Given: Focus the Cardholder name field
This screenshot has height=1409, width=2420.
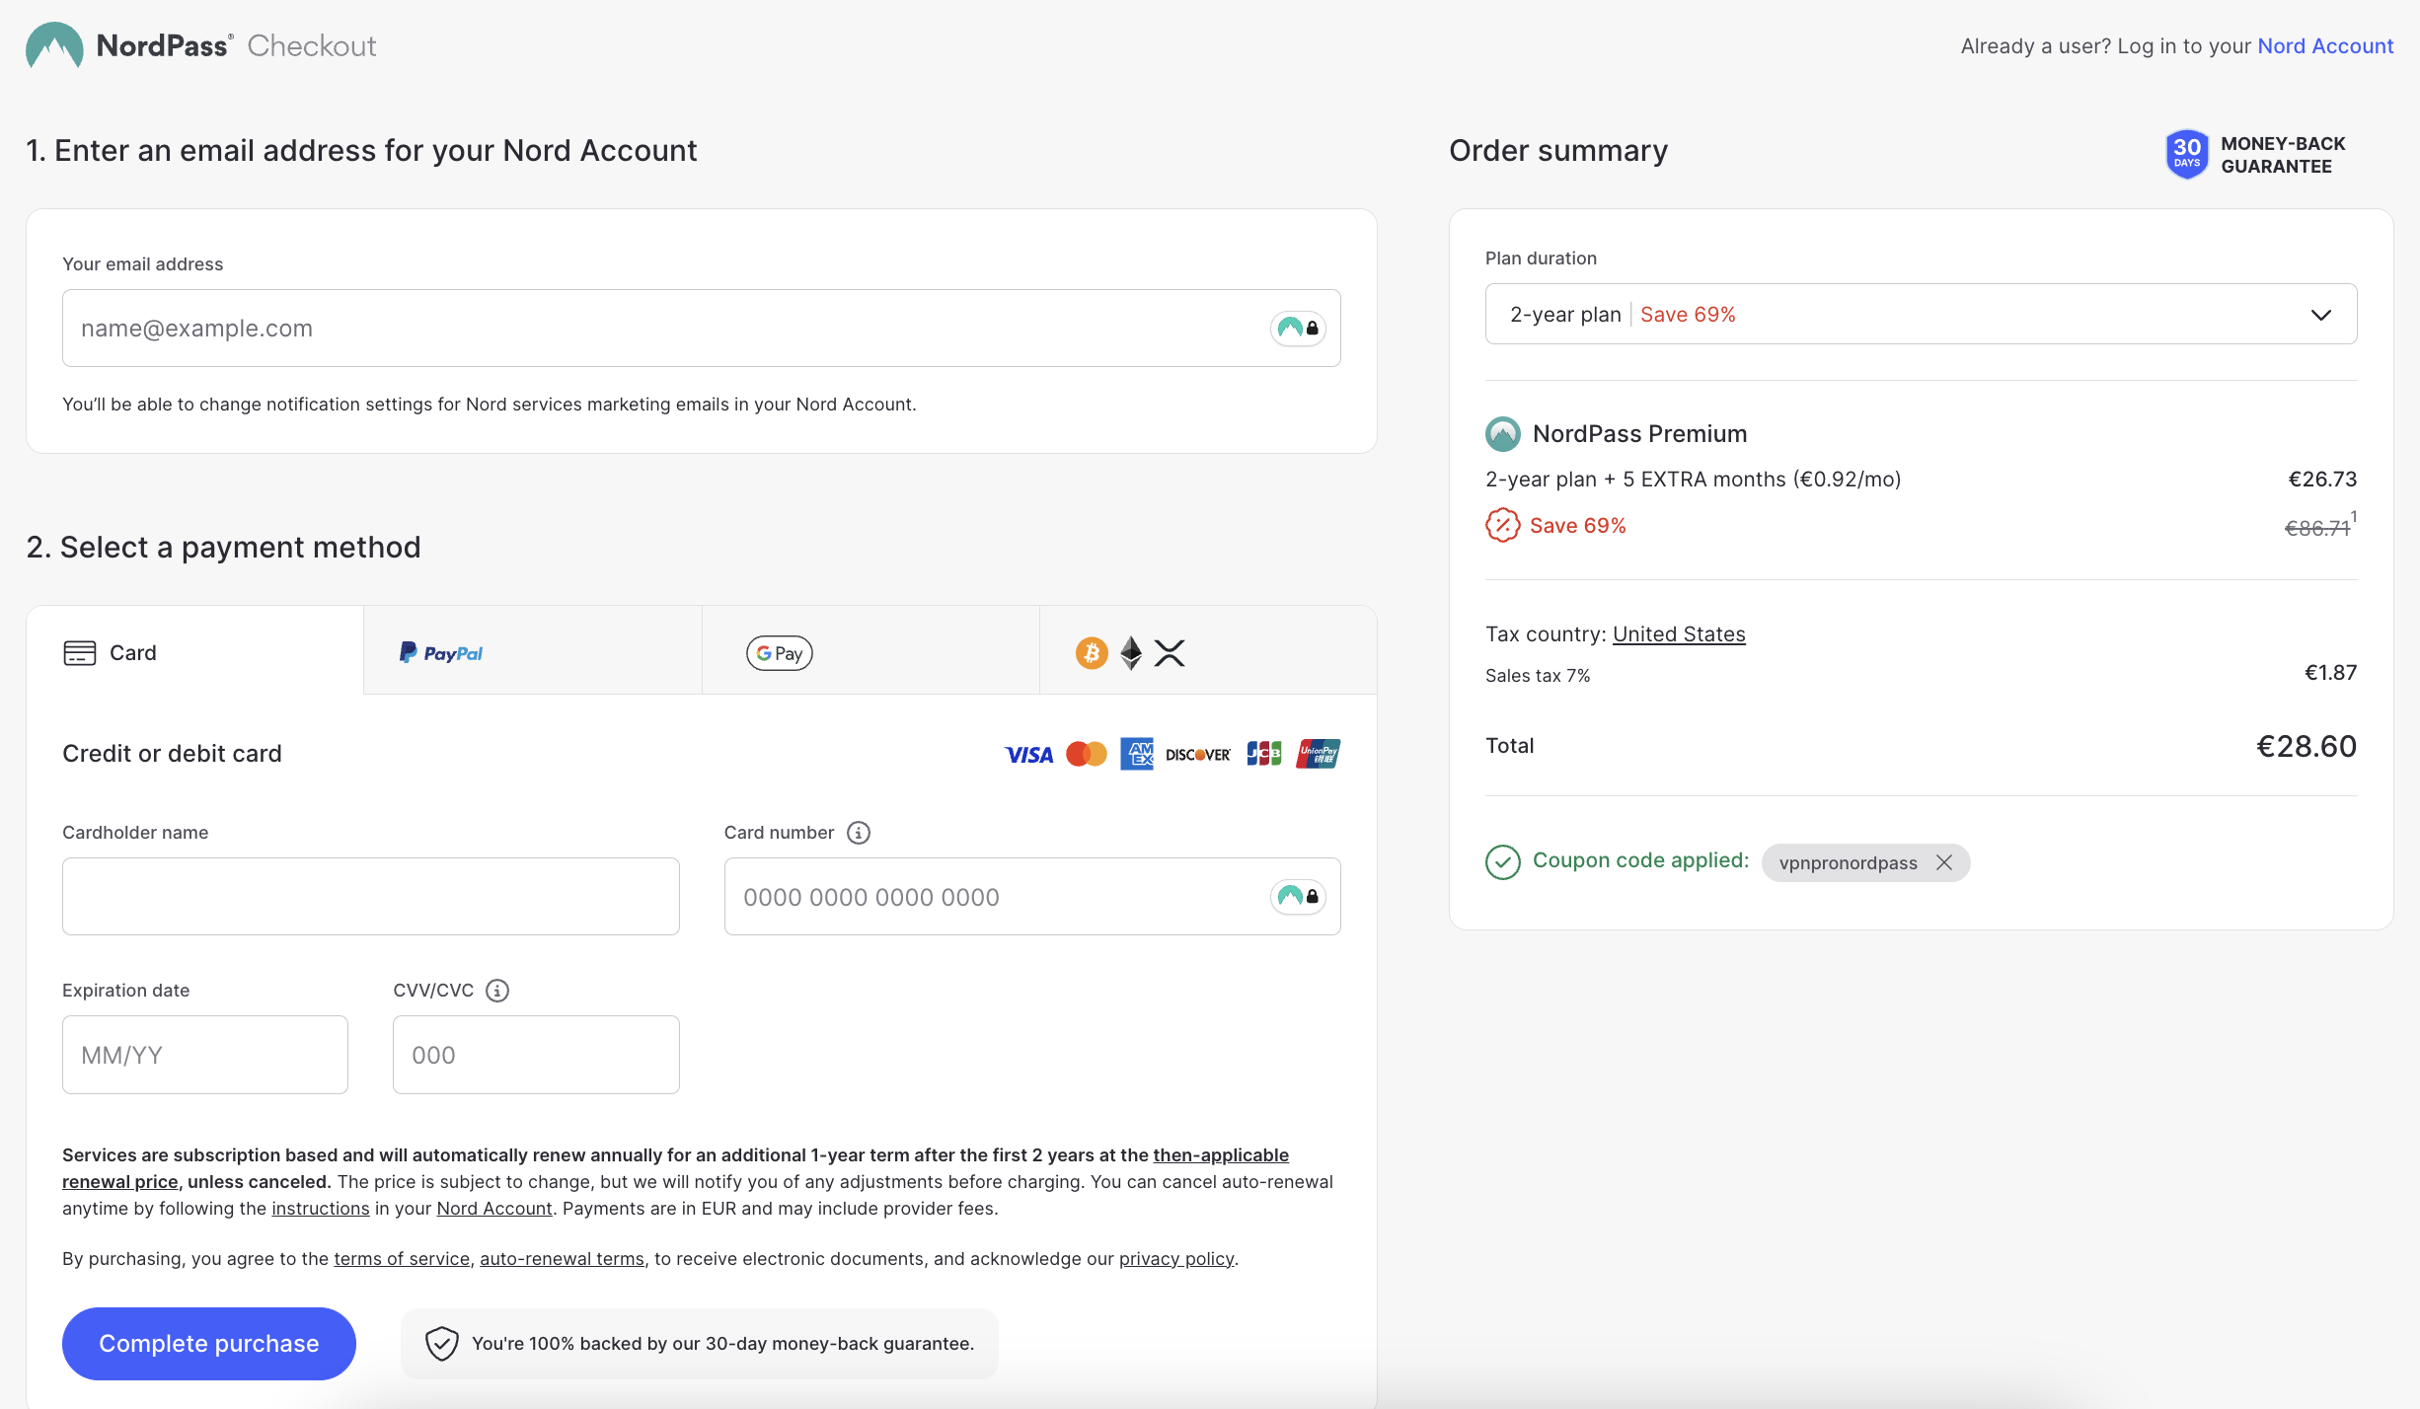Looking at the screenshot, I should (370, 896).
